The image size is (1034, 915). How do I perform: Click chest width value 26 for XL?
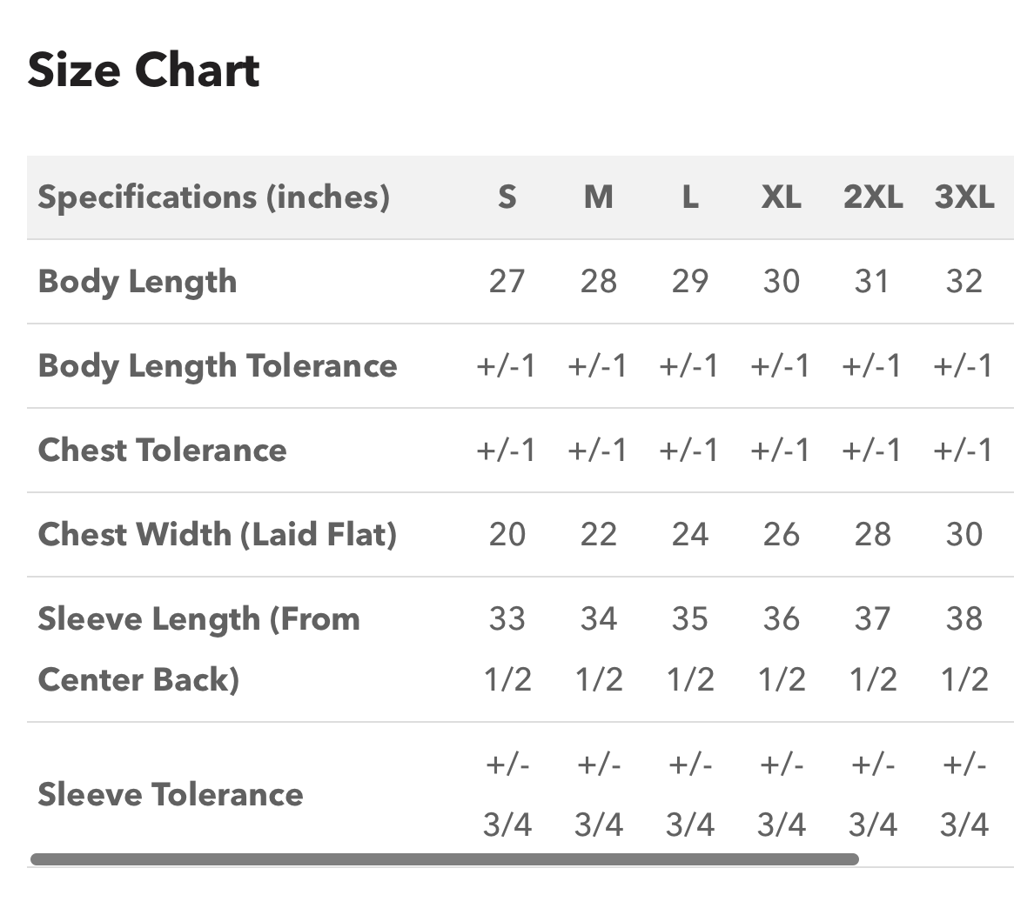[x=782, y=535]
